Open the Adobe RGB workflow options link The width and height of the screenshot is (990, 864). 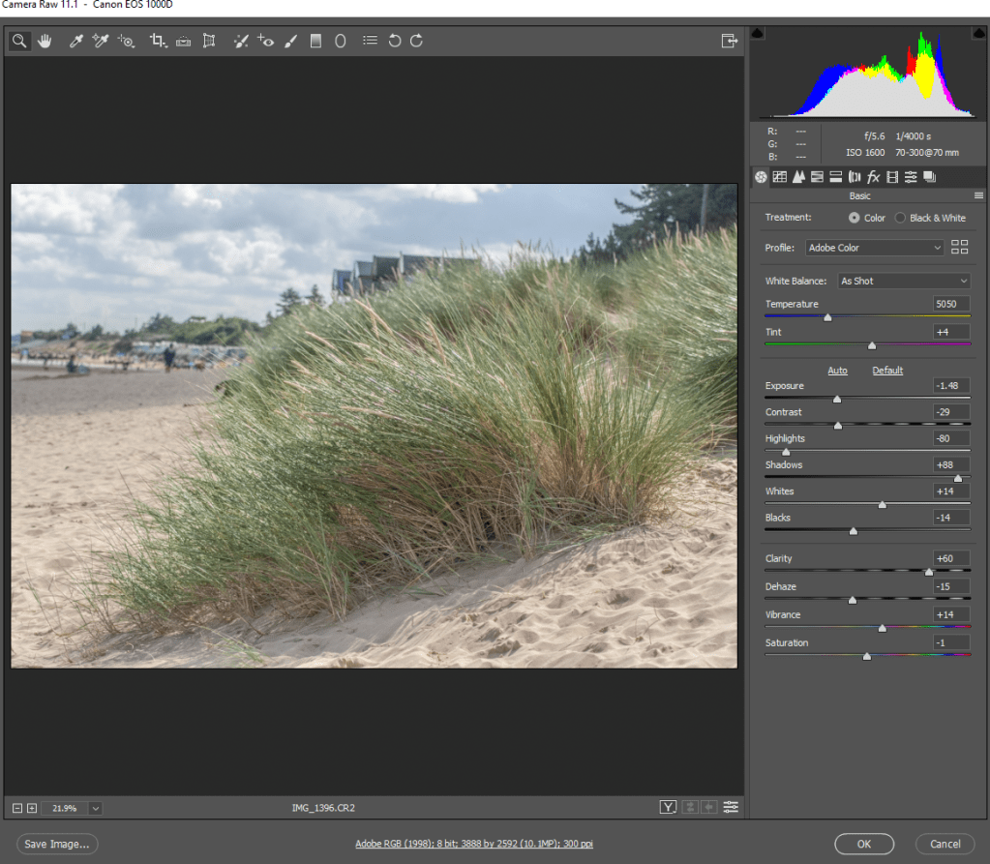pos(474,844)
